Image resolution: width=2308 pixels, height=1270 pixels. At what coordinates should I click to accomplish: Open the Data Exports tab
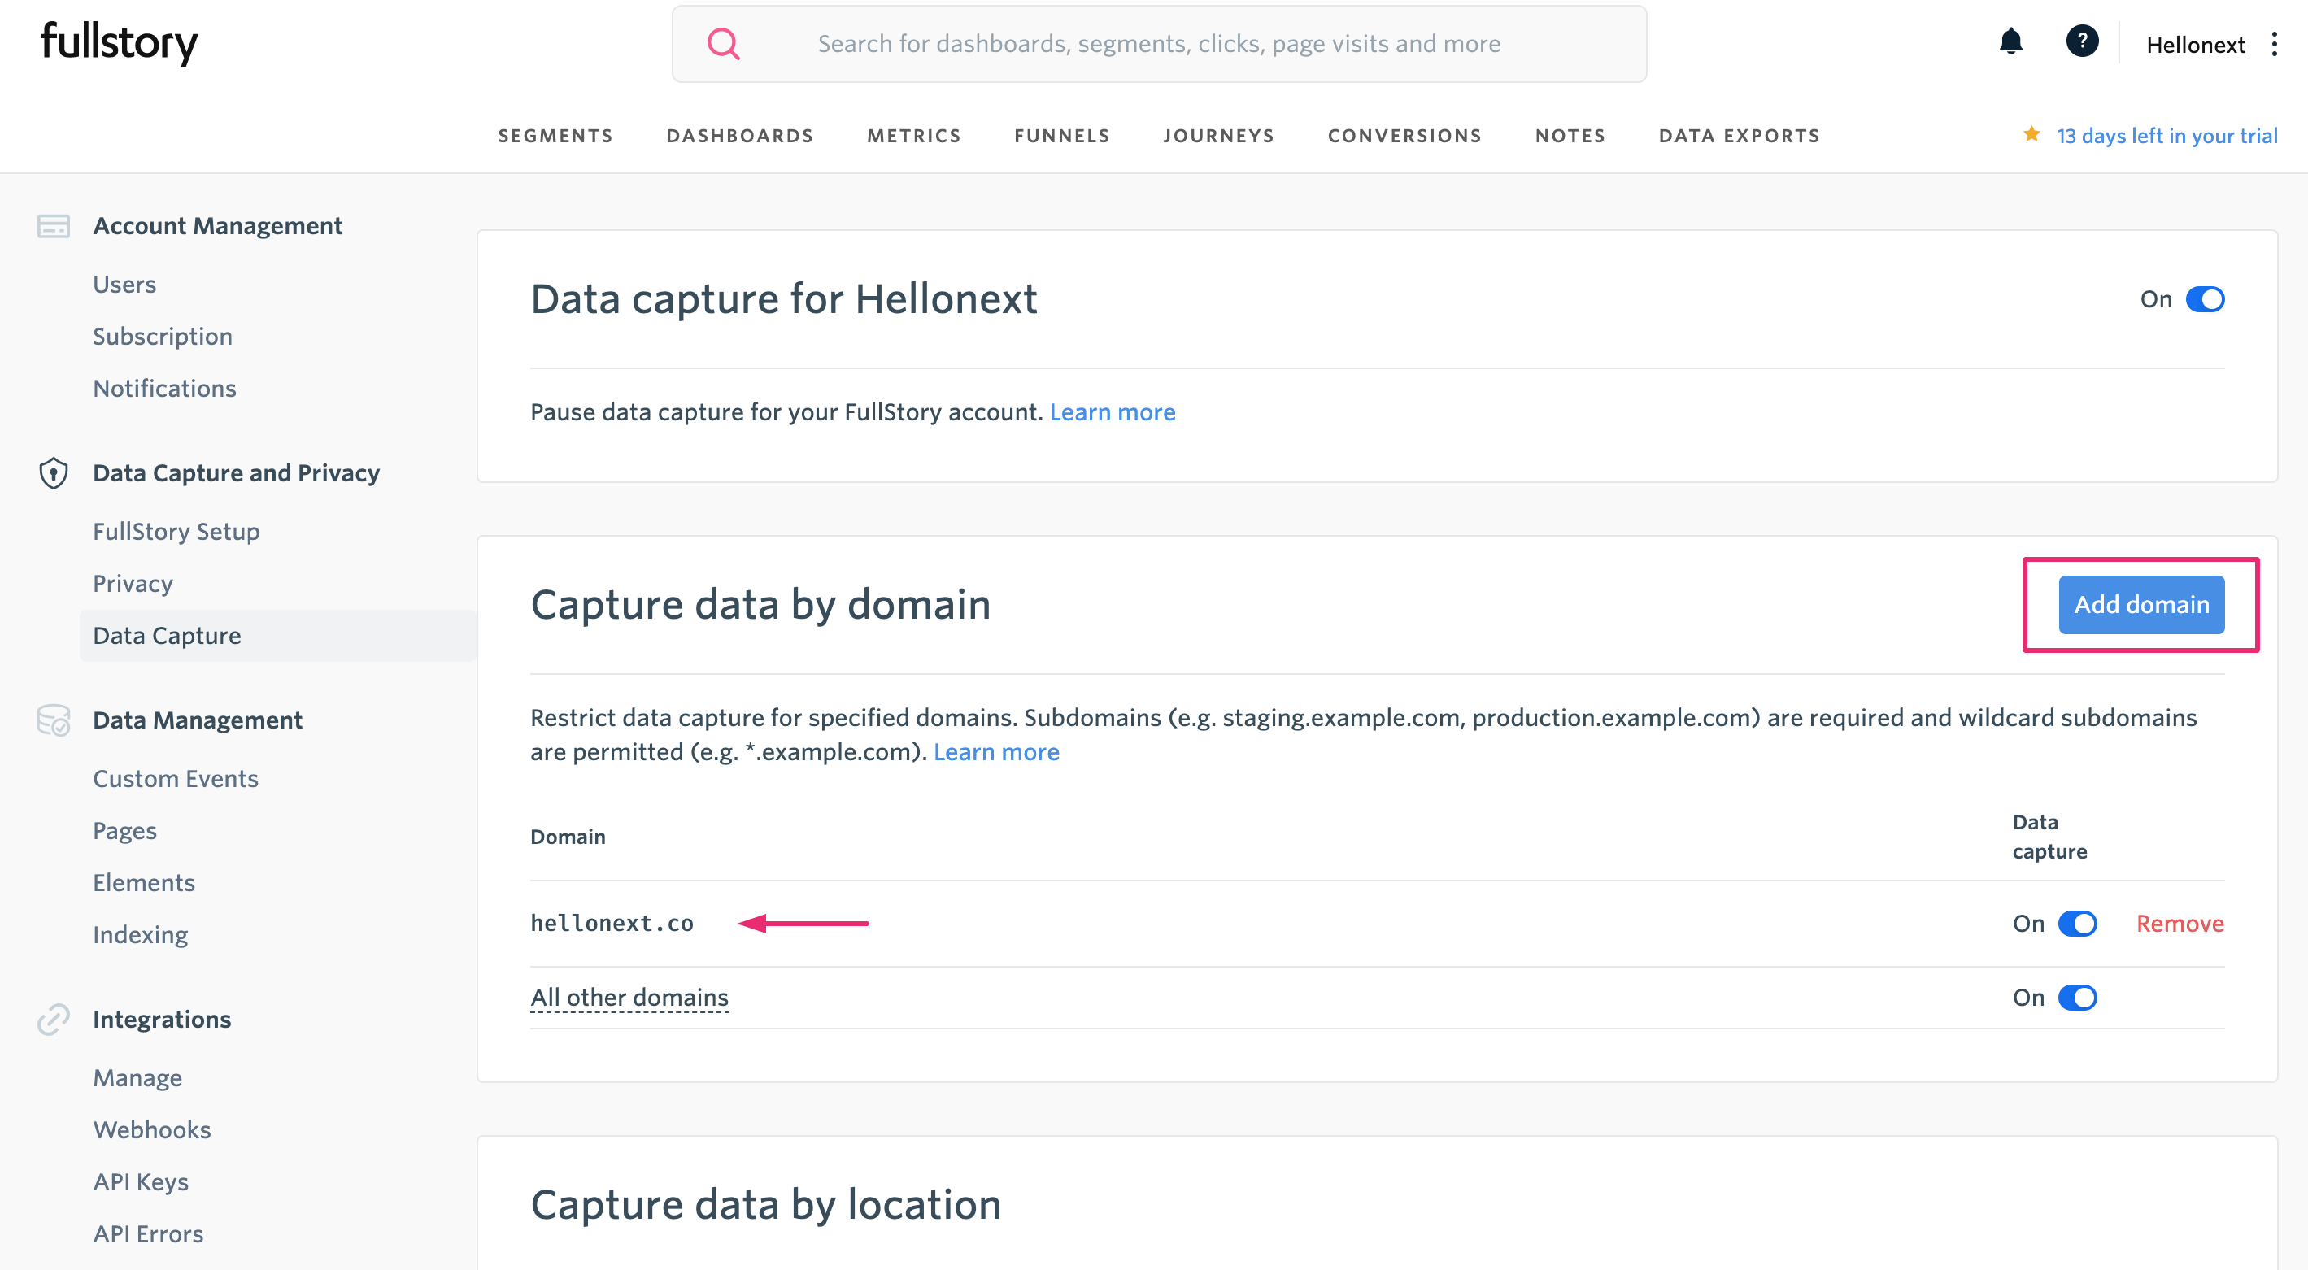pos(1739,136)
